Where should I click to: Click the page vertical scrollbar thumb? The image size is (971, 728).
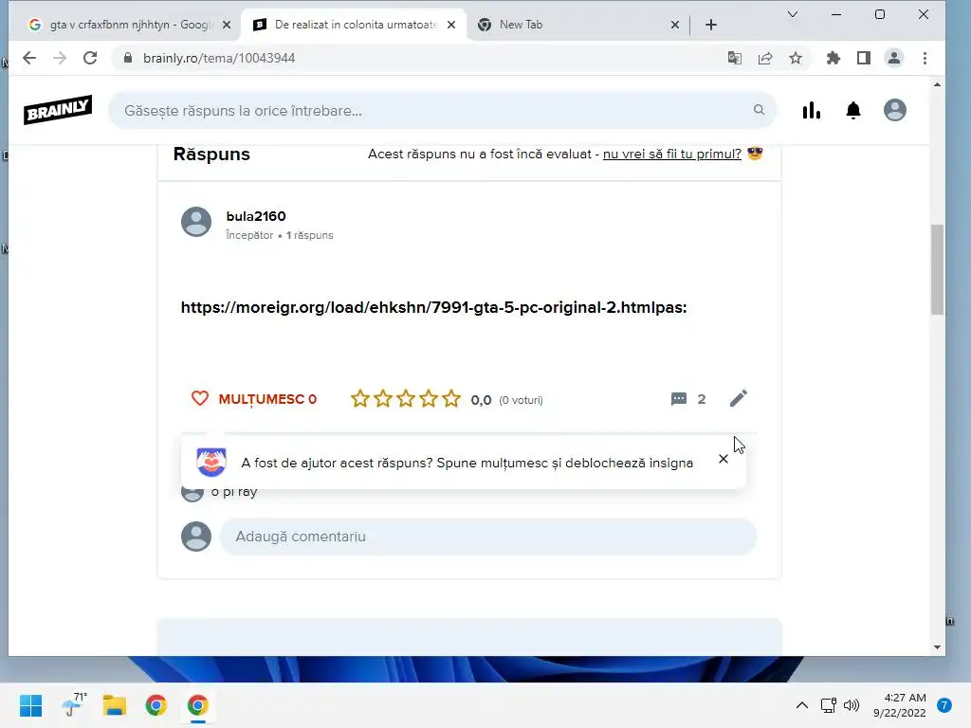[x=938, y=270]
